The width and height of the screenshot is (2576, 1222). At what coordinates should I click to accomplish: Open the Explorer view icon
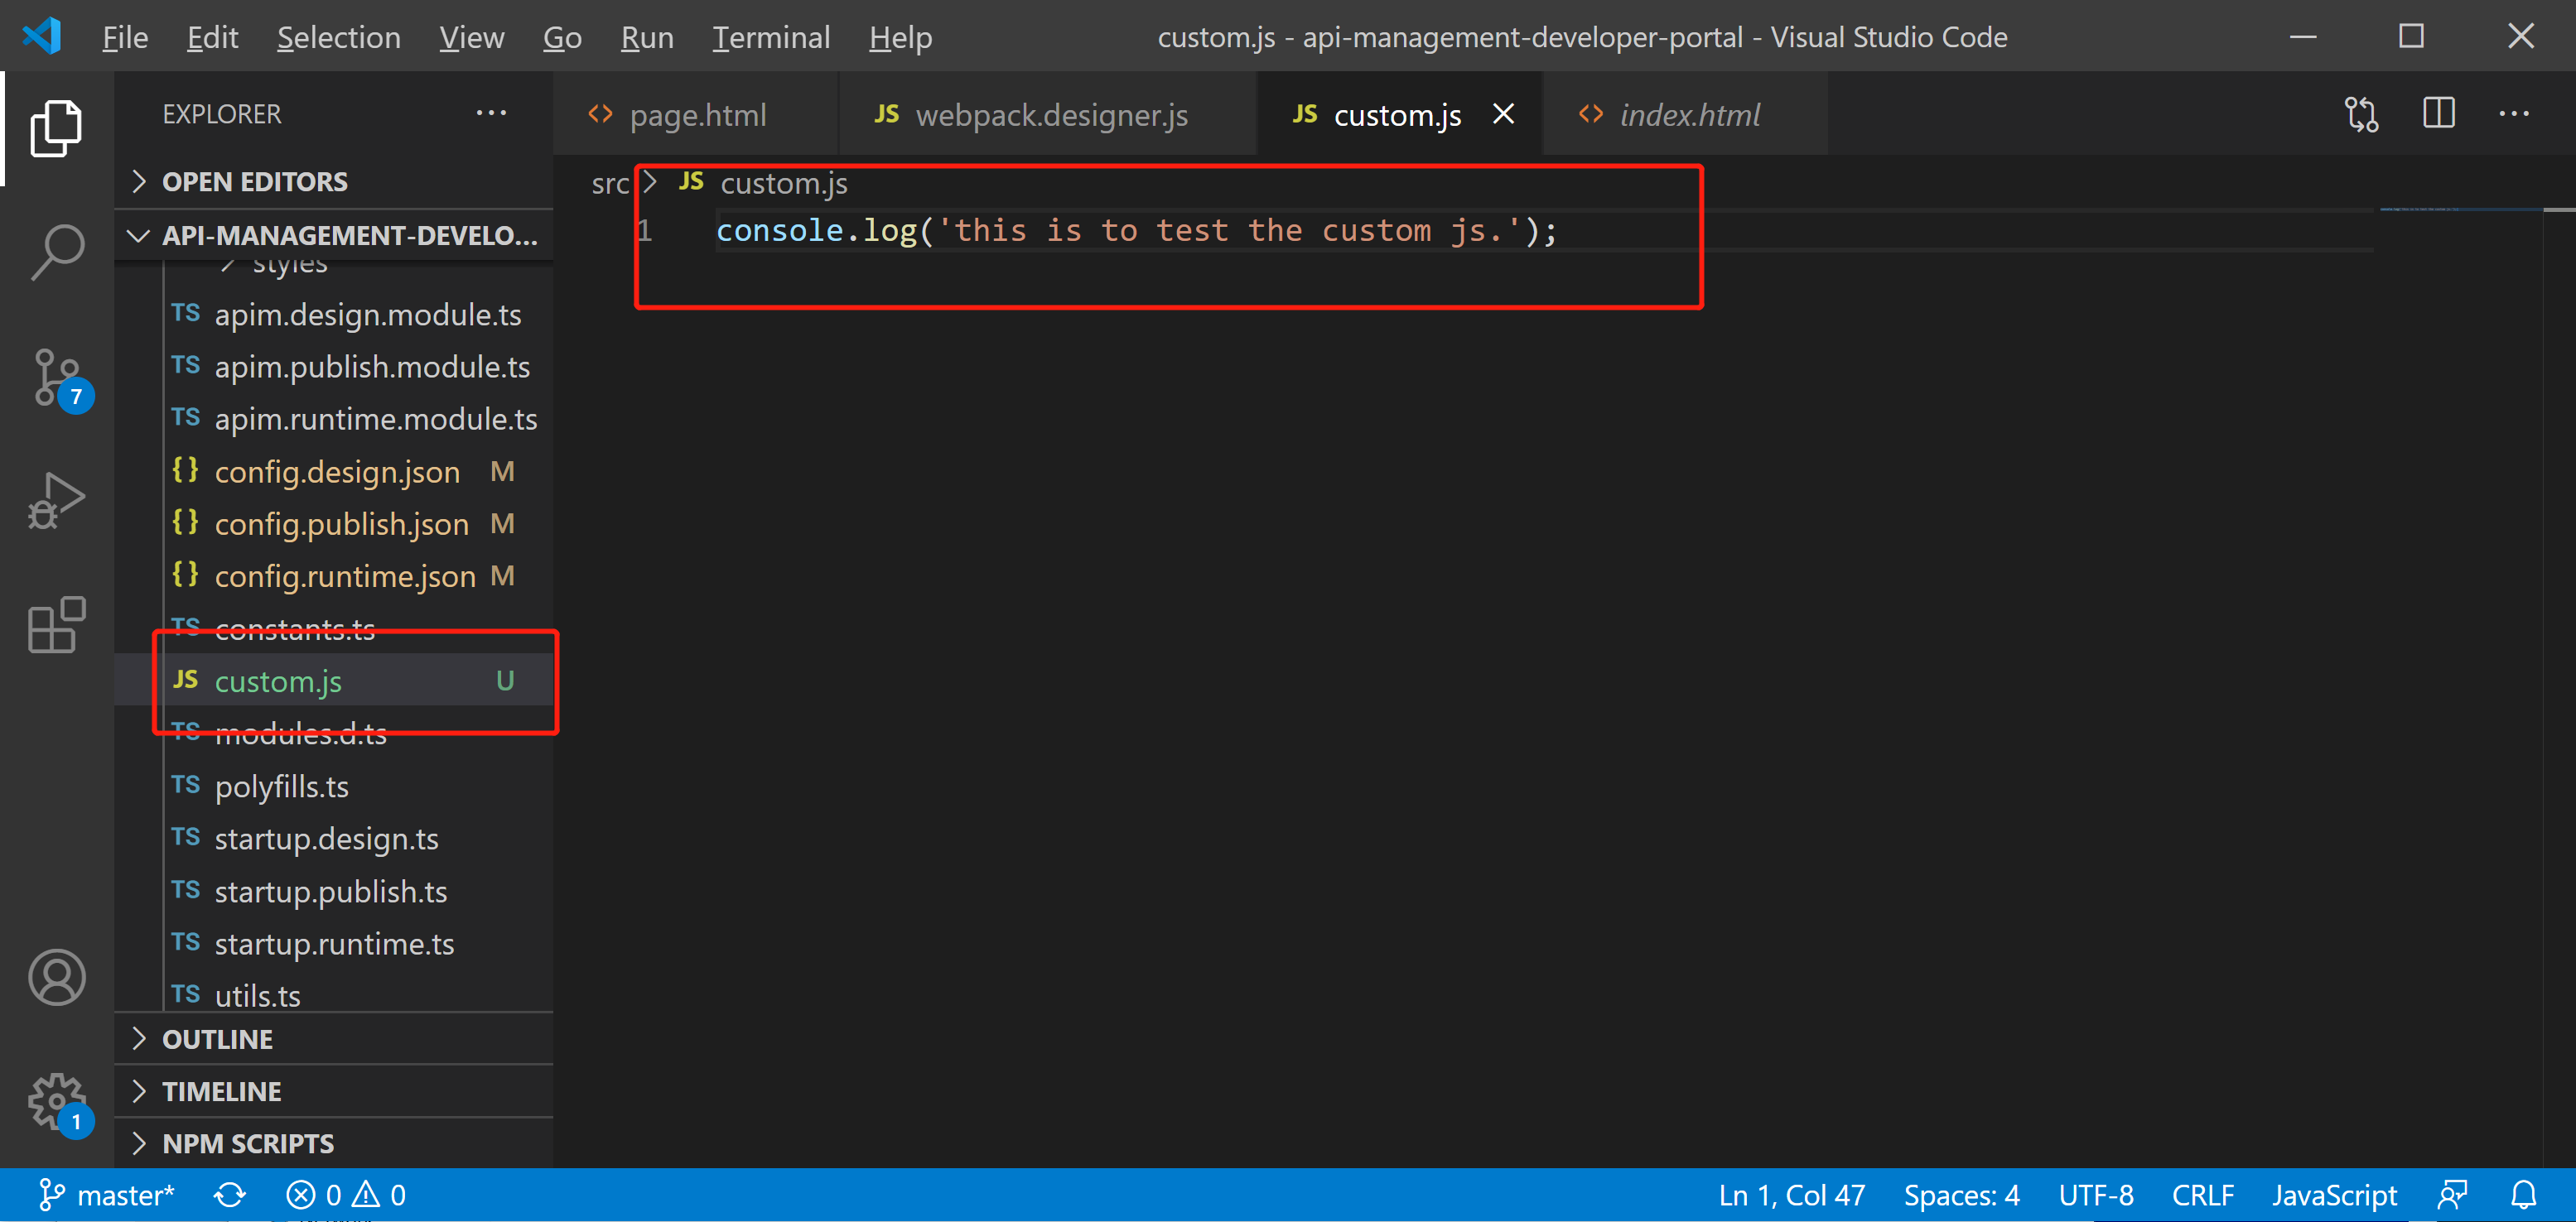click(57, 127)
